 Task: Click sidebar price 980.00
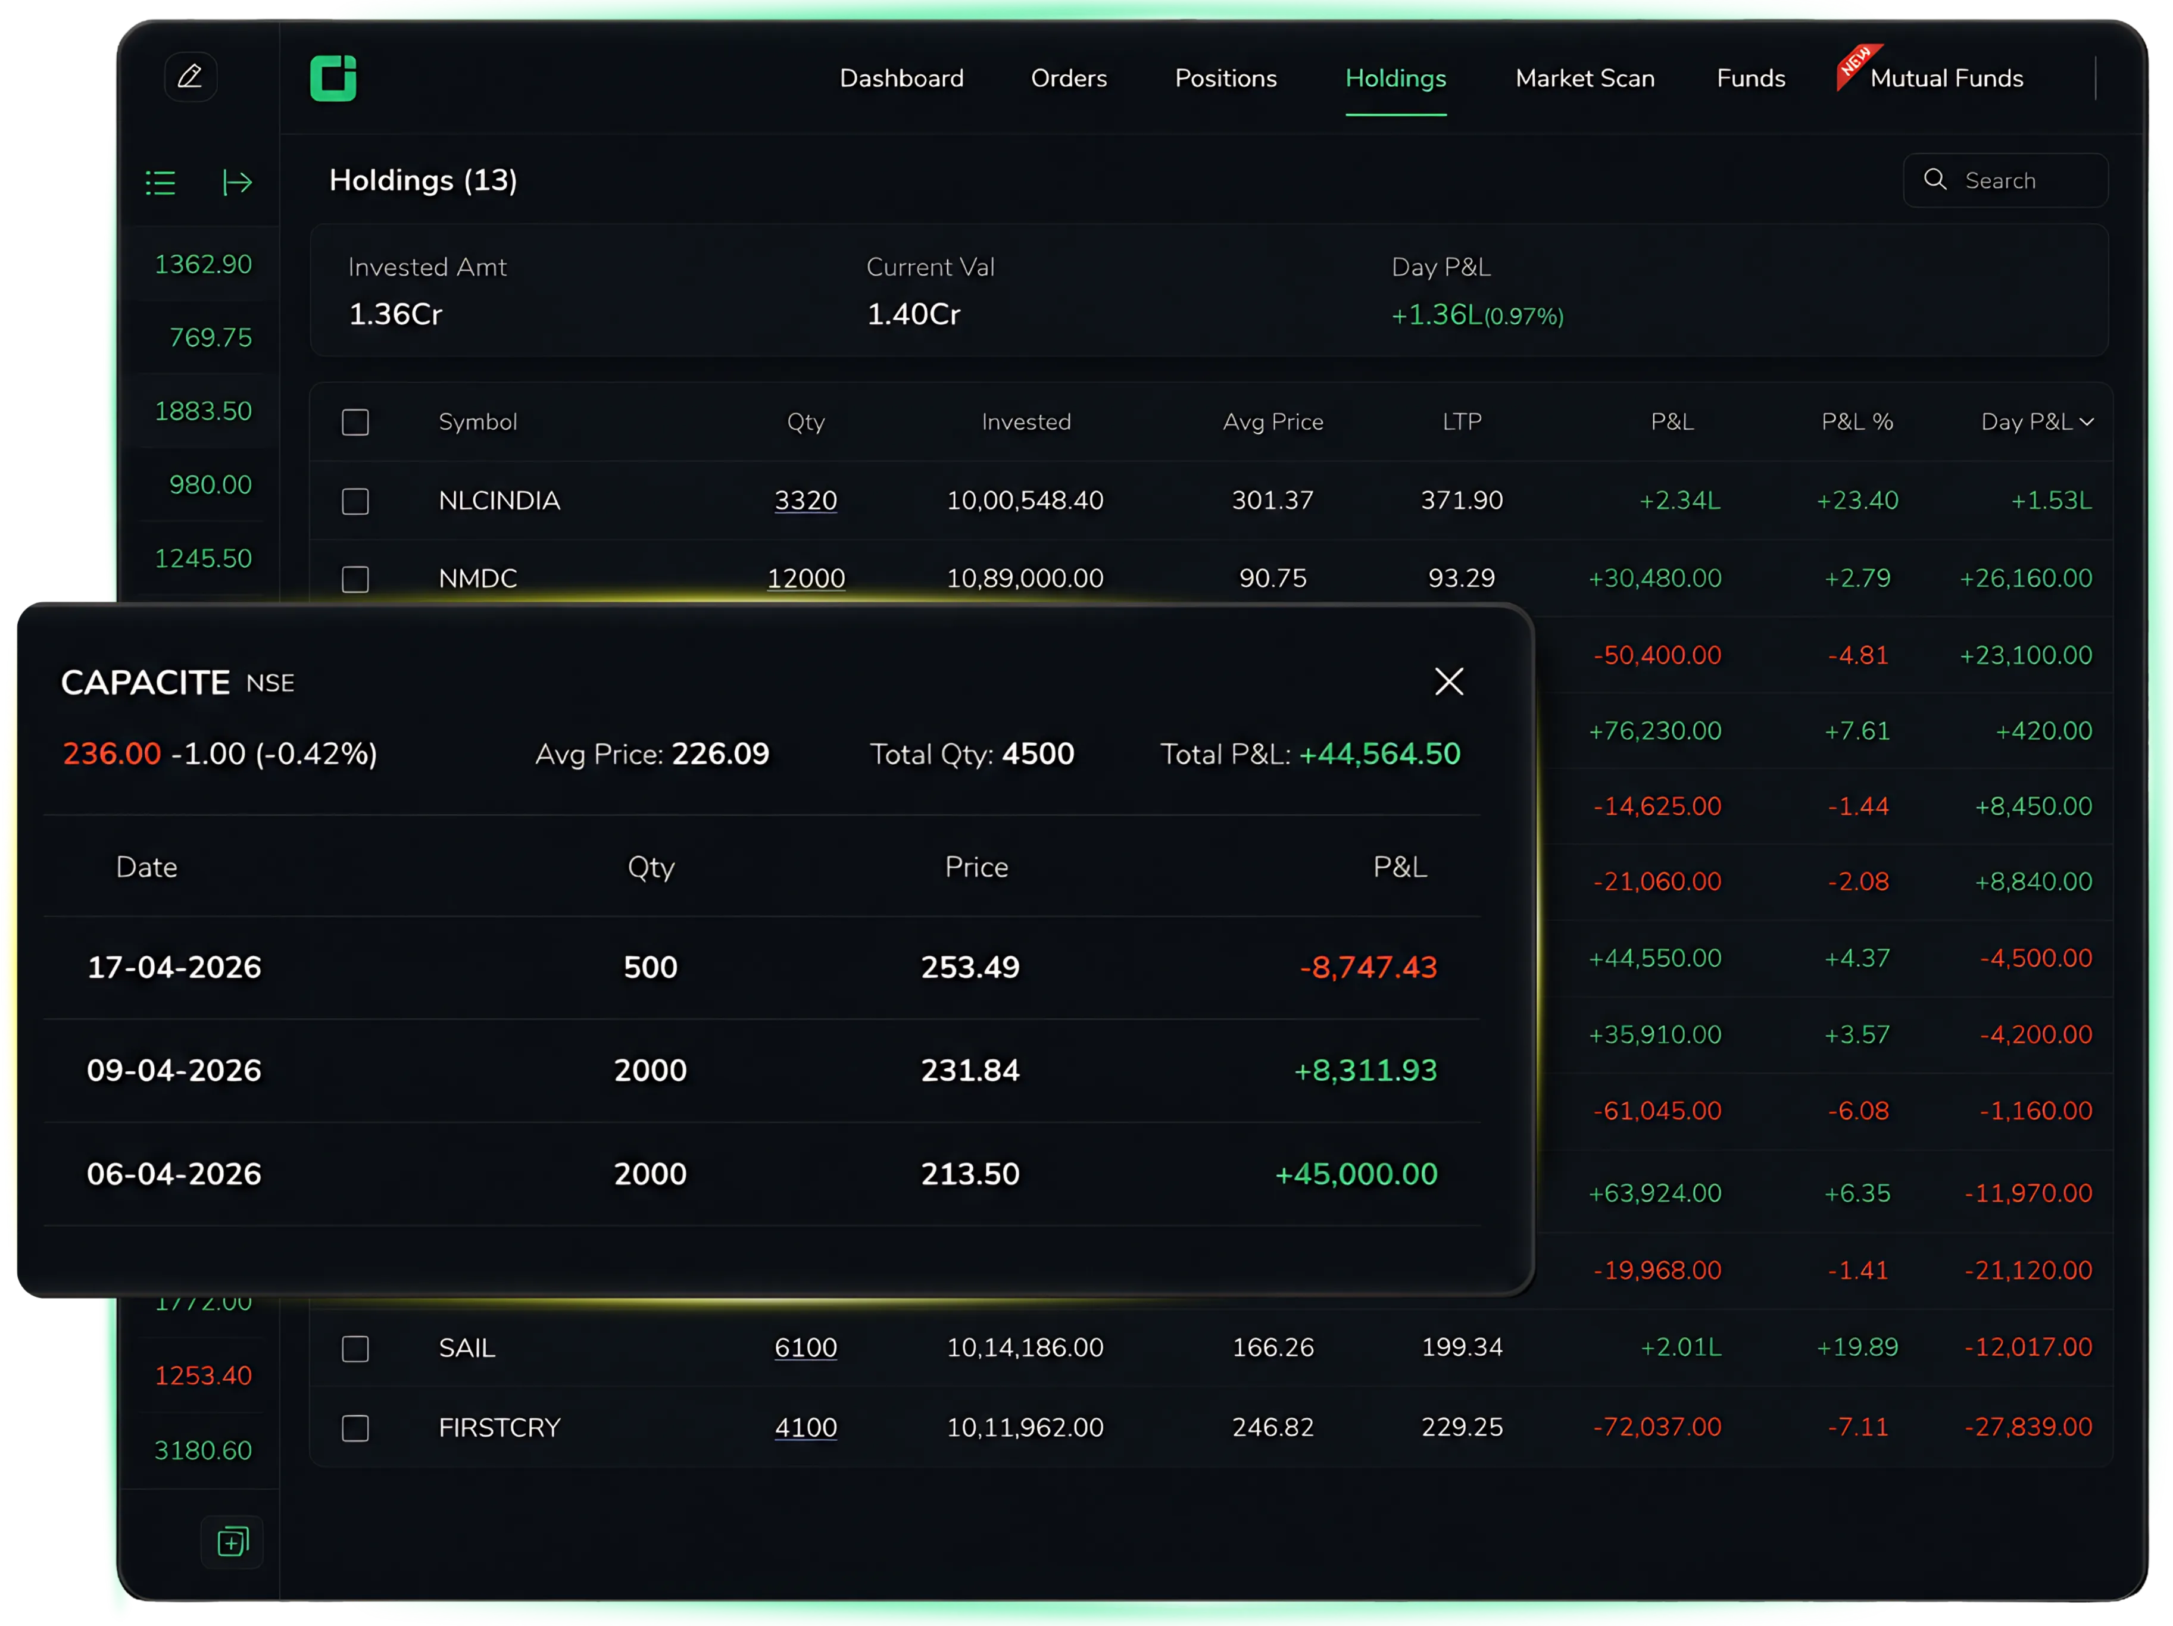[x=210, y=485]
